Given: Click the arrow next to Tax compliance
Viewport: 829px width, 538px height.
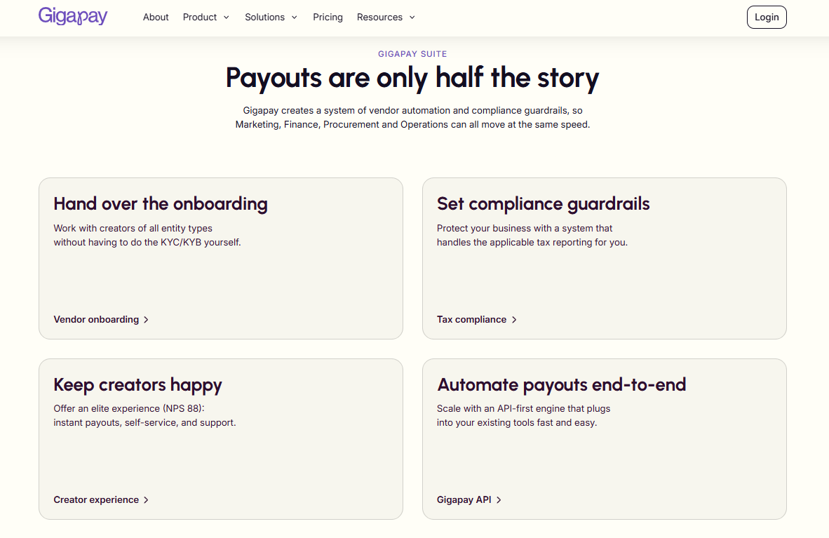Looking at the screenshot, I should click(x=514, y=320).
